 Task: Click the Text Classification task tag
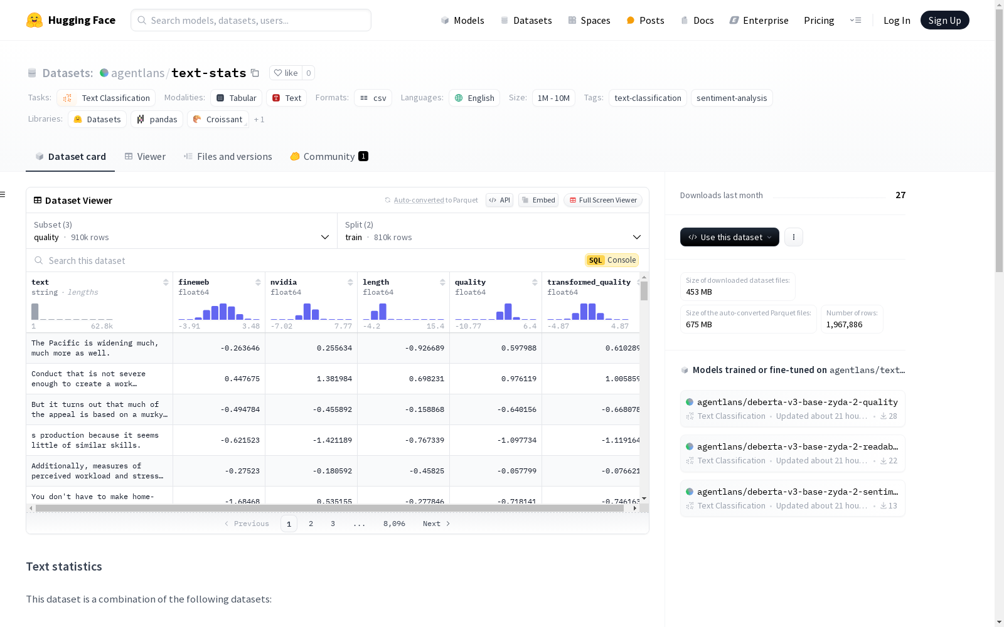tap(106, 98)
